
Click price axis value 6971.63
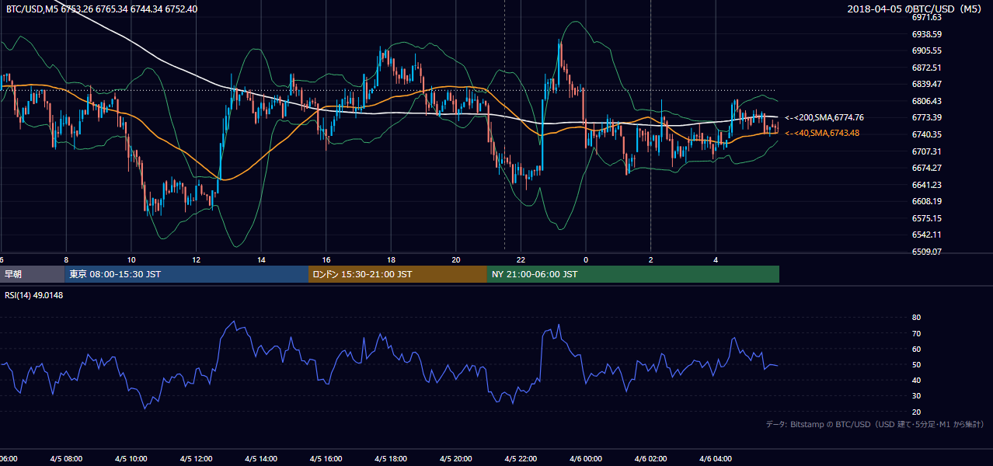pyautogui.click(x=926, y=17)
